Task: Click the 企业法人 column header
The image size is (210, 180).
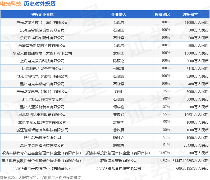Action: [119, 14]
